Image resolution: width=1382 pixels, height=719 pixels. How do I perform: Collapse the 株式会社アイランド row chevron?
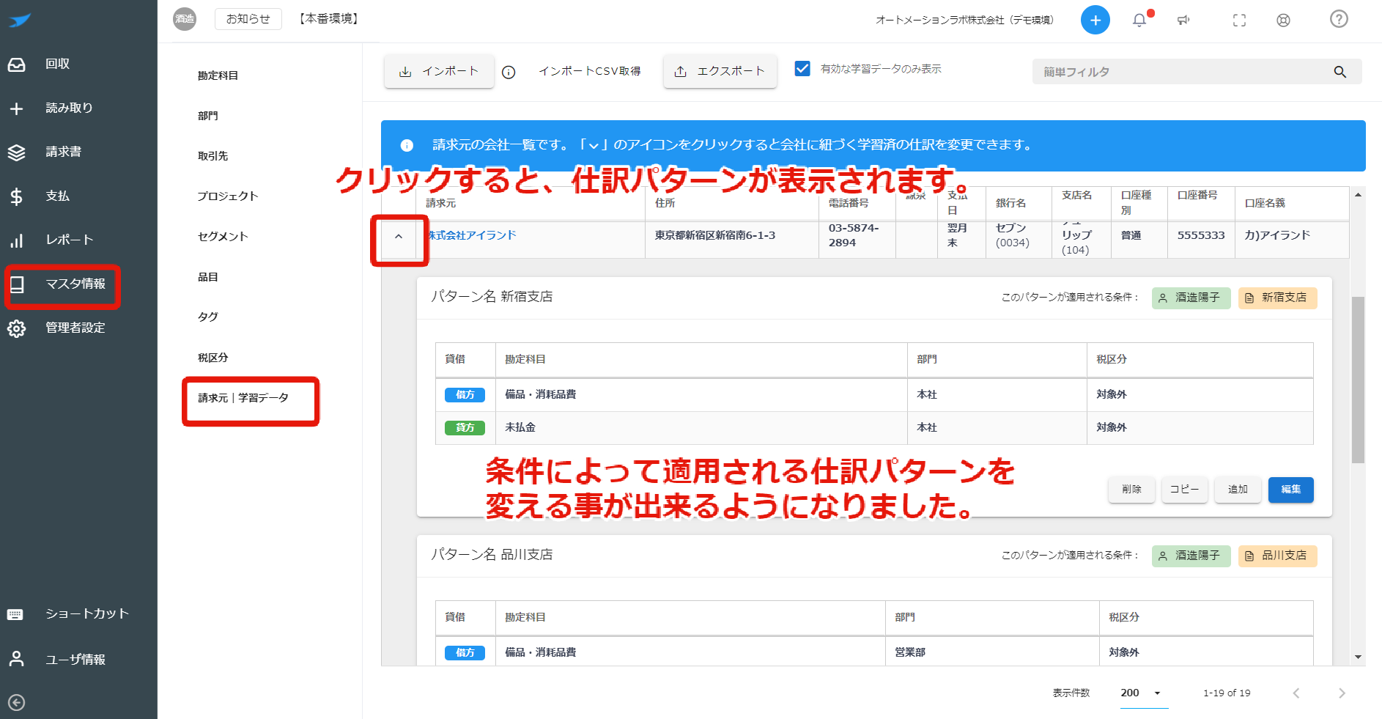point(399,237)
